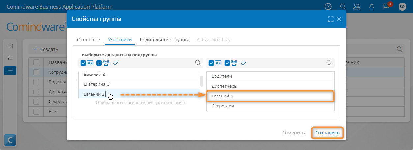Select Секретари in selected members list
413x150 pixels.
(270, 106)
